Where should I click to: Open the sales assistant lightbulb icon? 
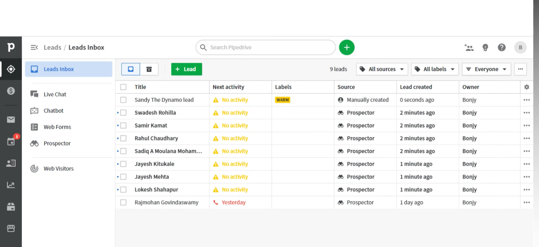(x=485, y=47)
